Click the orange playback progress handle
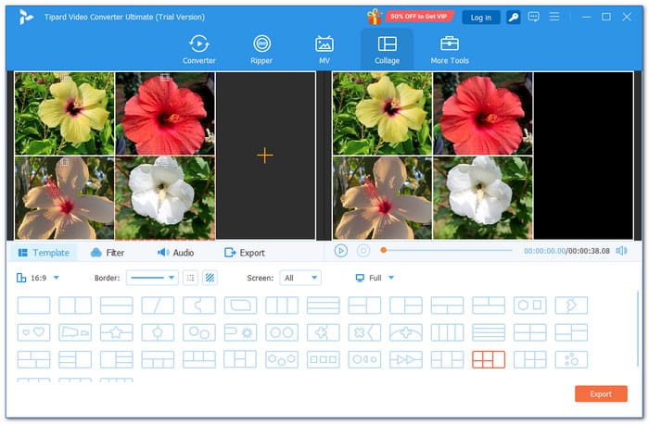Viewport: 649px width, 424px height. coord(384,250)
